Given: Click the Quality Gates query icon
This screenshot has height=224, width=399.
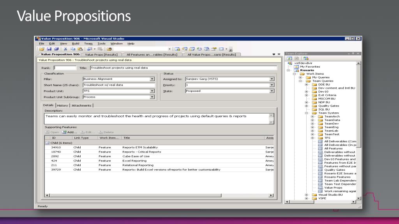Looking at the screenshot, I should 320,170.
